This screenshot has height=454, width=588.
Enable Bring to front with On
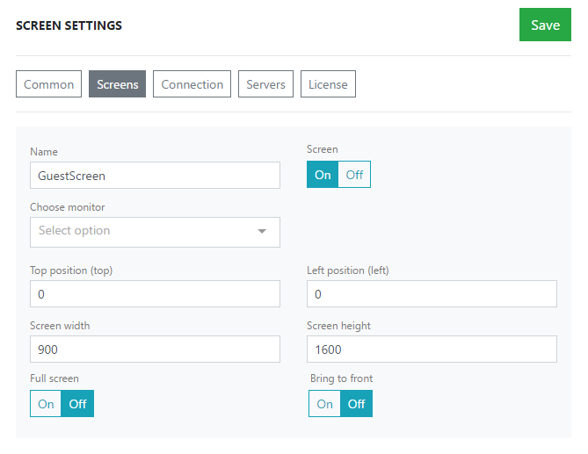(x=324, y=404)
